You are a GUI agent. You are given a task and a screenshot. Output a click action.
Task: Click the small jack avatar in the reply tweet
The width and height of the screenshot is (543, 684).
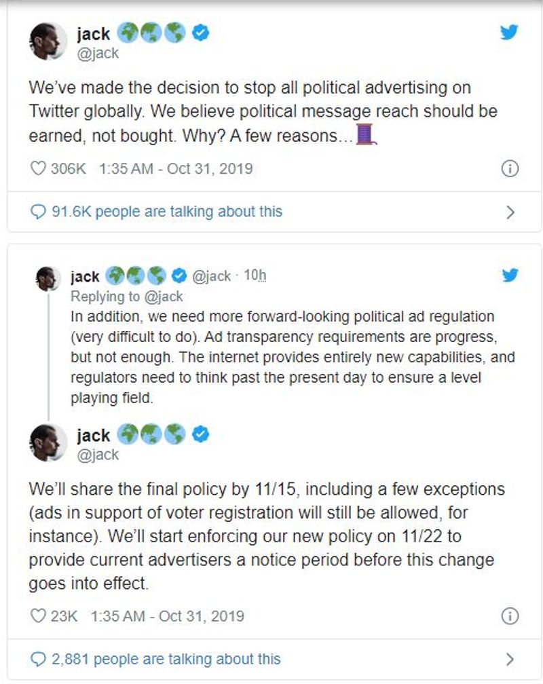coord(48,277)
